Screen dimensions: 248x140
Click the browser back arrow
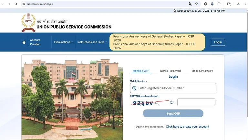click(x=3, y=4)
